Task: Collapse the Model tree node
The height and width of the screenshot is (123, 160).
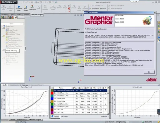Action: coord(2,28)
